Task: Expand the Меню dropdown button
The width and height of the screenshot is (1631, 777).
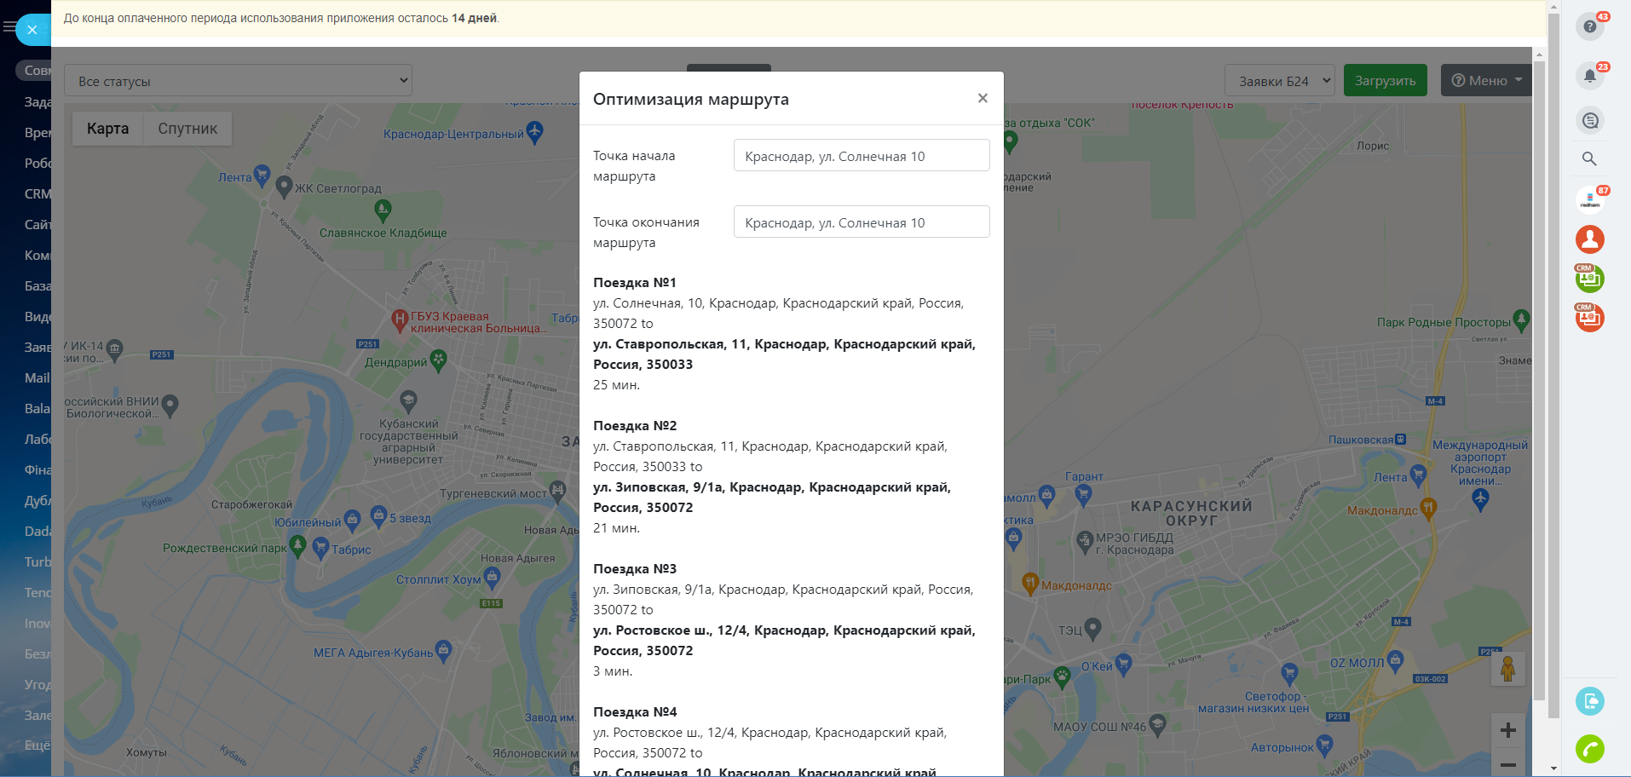Action: pos(1486,81)
